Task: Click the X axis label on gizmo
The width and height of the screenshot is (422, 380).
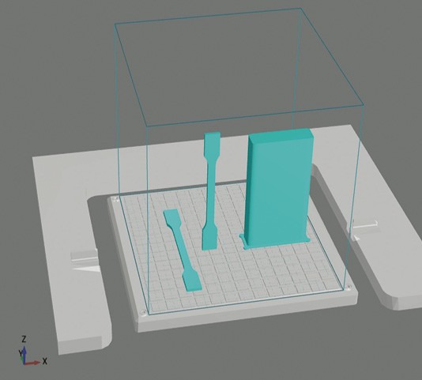Action: 45,361
